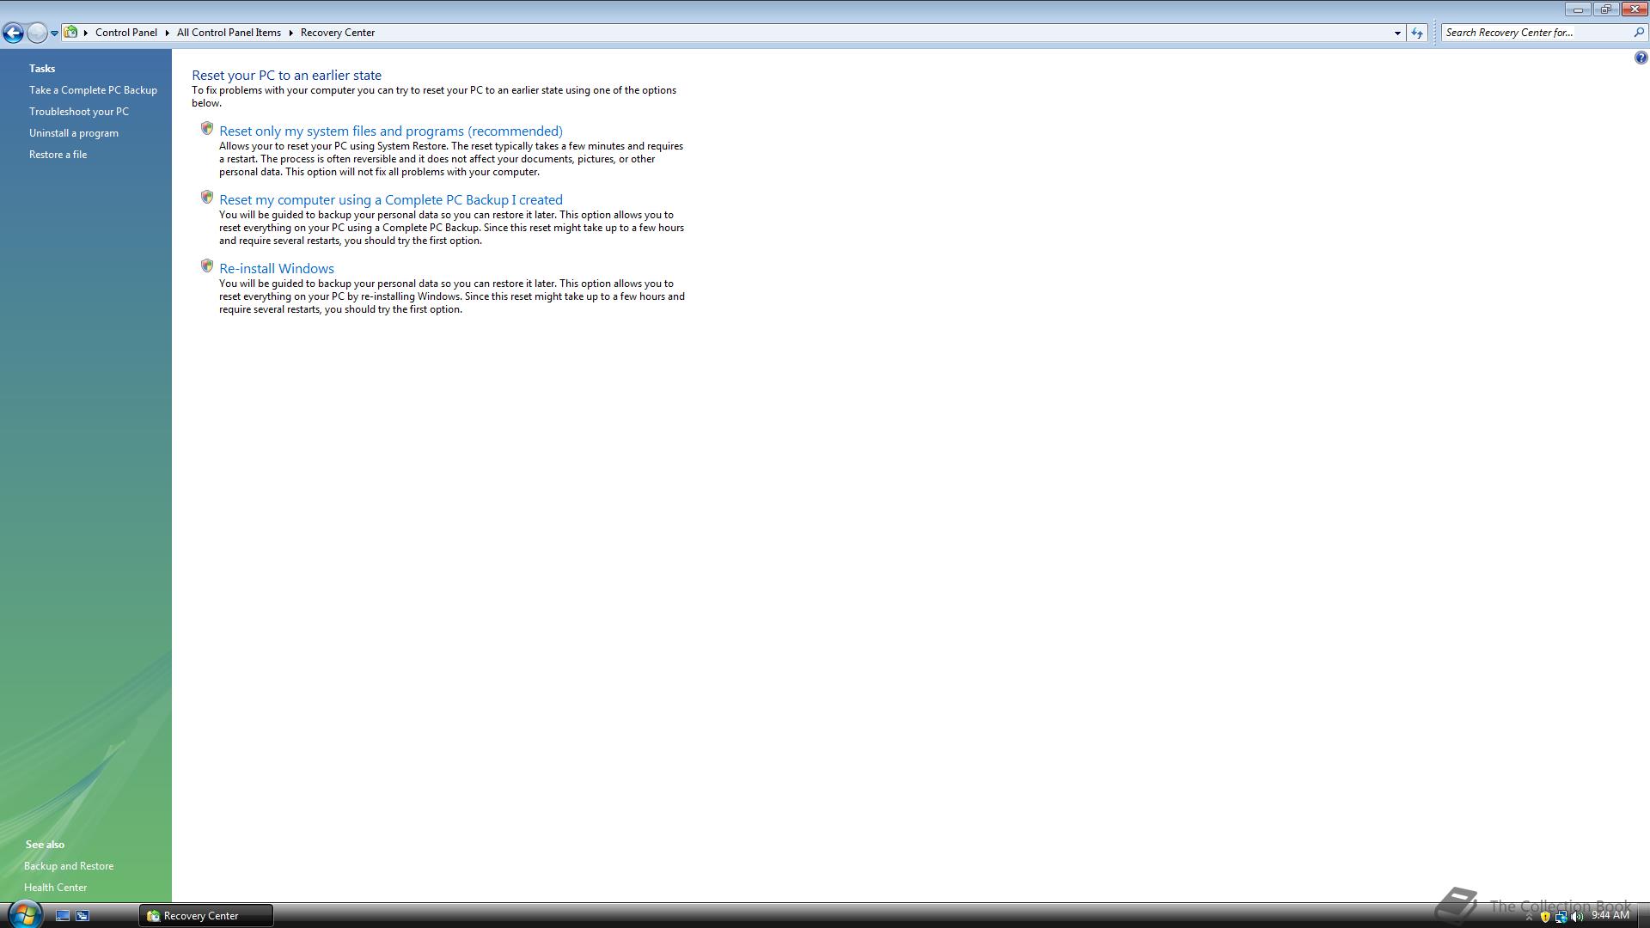Refresh the Recovery Center page
This screenshot has width=1650, height=928.
[1417, 33]
